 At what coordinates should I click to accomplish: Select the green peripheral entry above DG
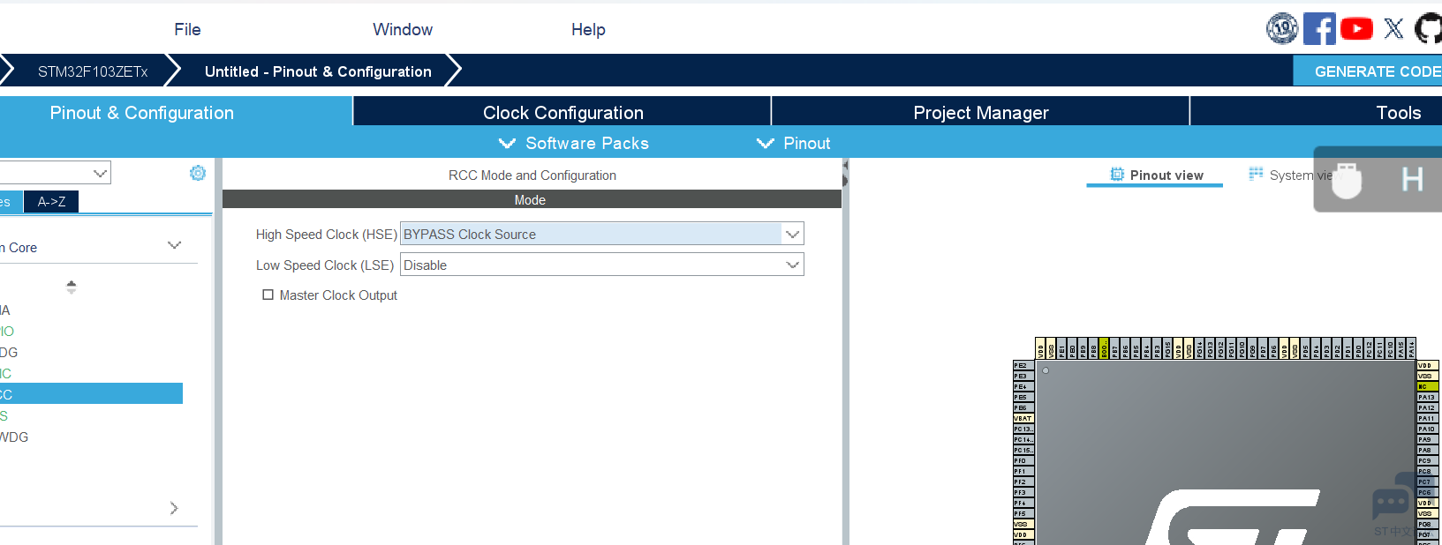(x=7, y=331)
